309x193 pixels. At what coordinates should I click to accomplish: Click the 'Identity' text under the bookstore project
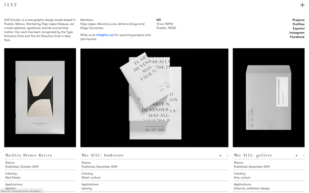(x=87, y=189)
